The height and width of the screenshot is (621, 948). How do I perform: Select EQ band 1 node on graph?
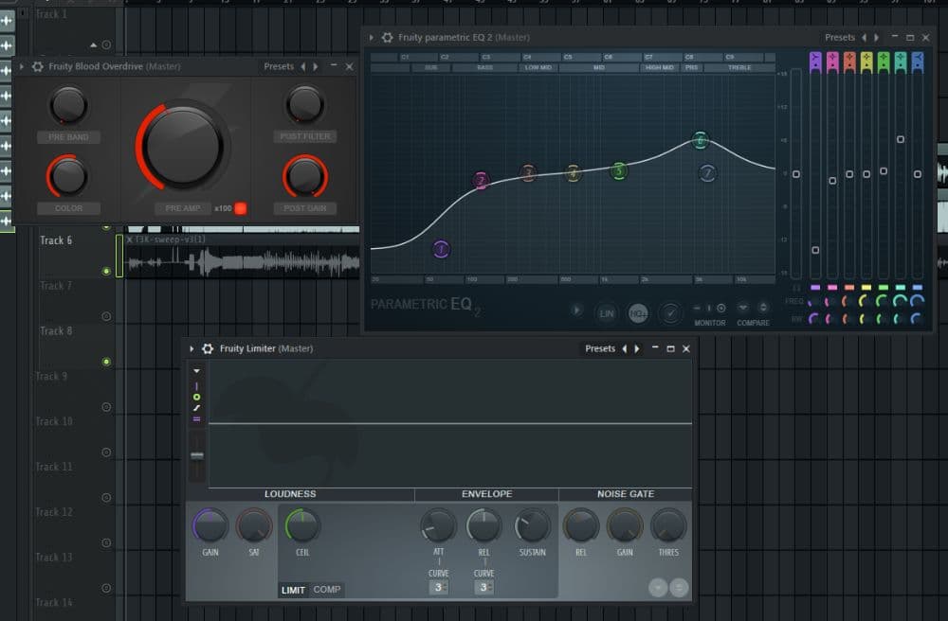(x=442, y=249)
